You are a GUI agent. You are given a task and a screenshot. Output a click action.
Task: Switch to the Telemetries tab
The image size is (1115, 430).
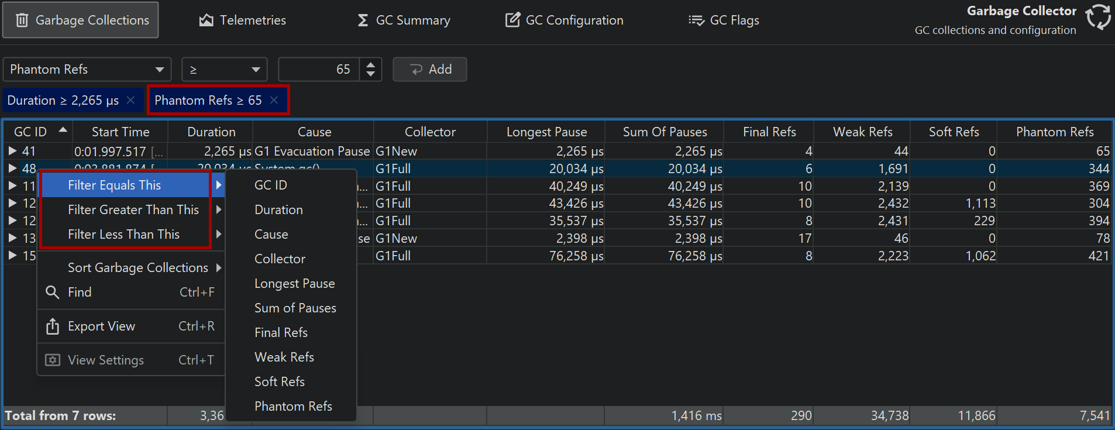(242, 20)
